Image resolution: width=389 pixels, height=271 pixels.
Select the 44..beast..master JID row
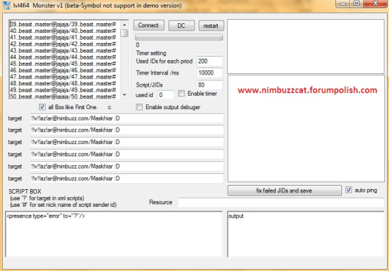click(x=63, y=57)
